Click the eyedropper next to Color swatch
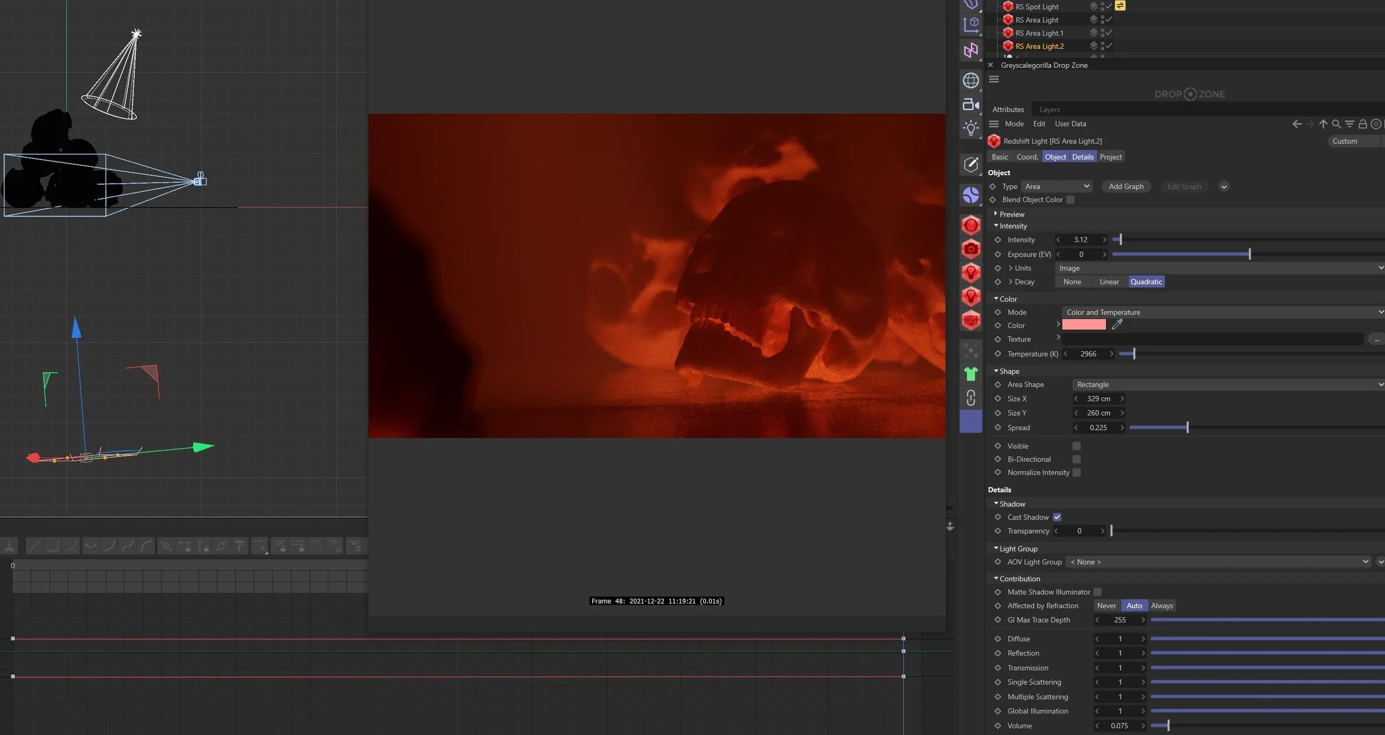This screenshot has height=735, width=1385. tap(1117, 325)
